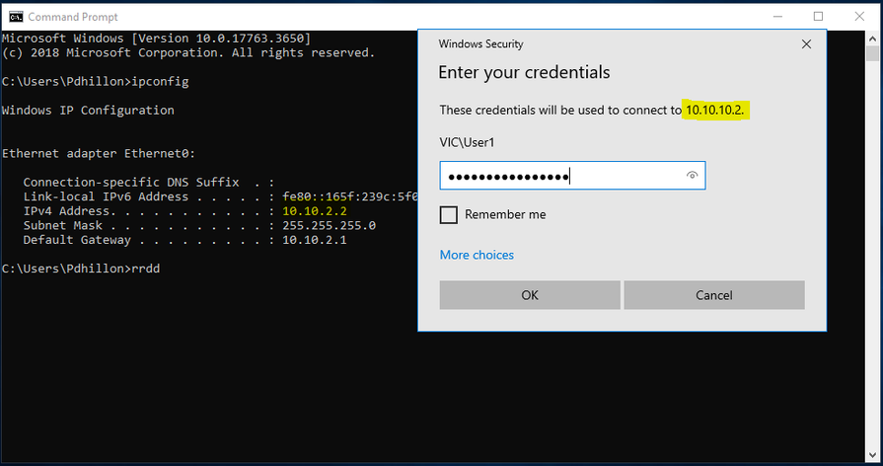Click the Enter your credentials heading
The image size is (883, 466).
coord(524,73)
